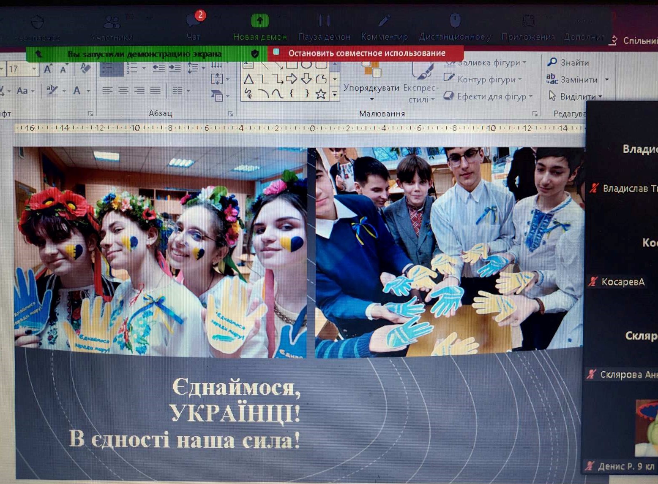Open the Zoom Participants panel

[x=112, y=27]
